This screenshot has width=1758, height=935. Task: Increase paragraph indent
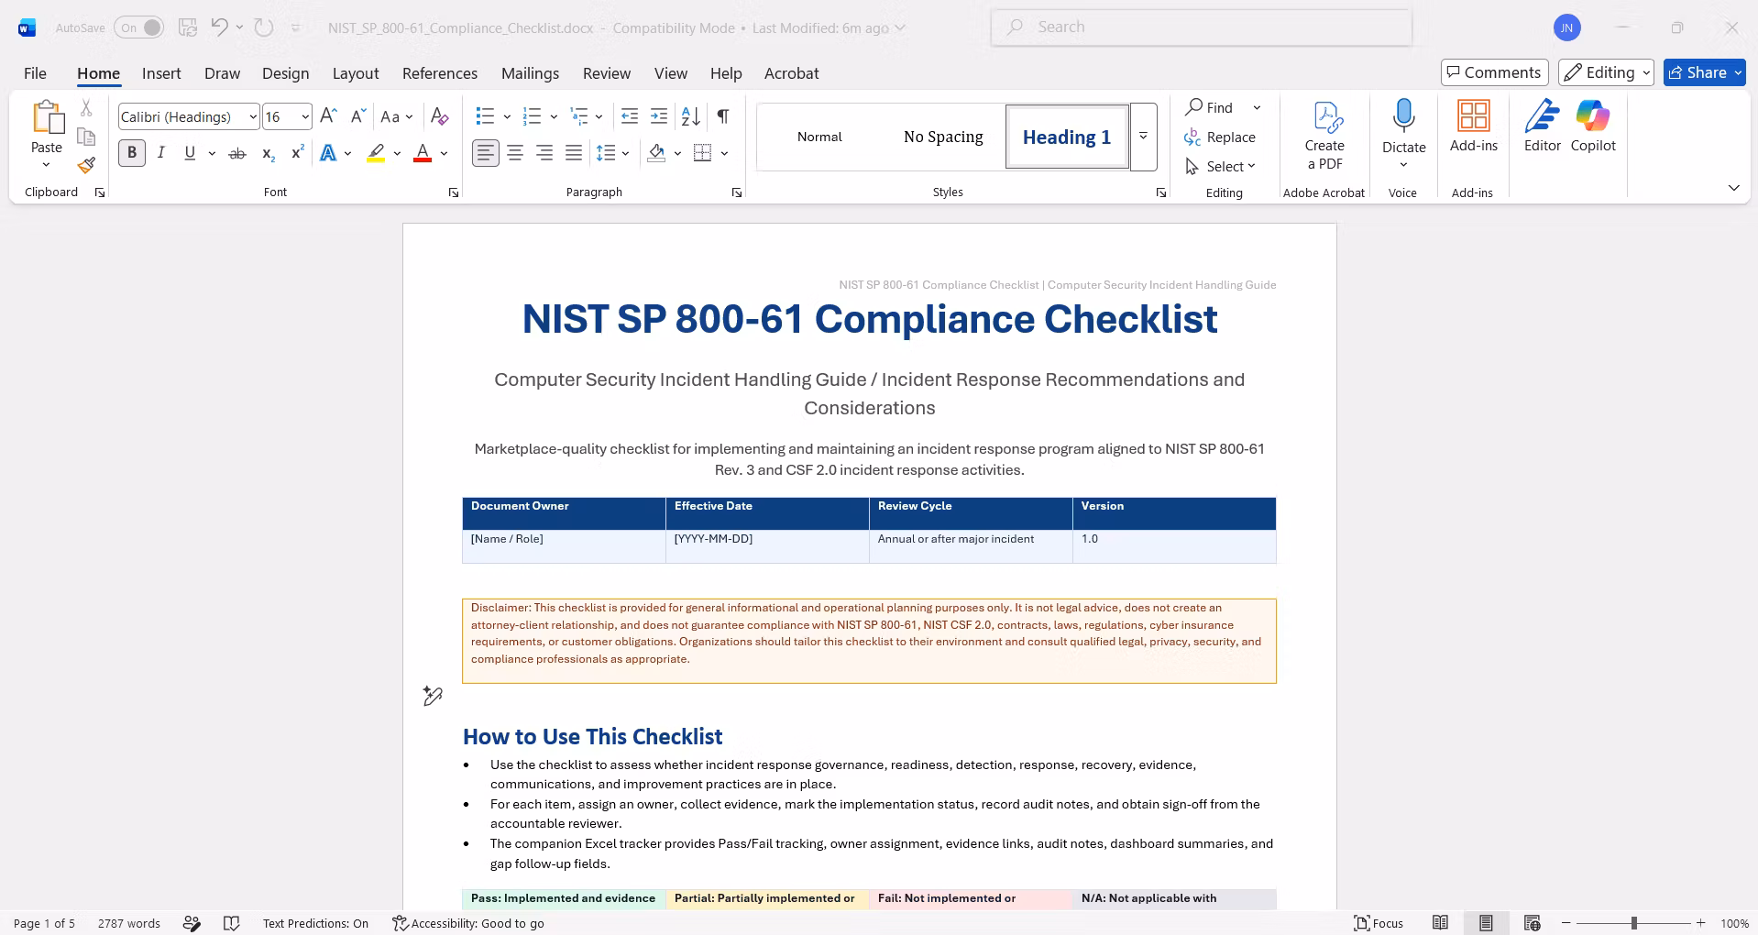(659, 116)
